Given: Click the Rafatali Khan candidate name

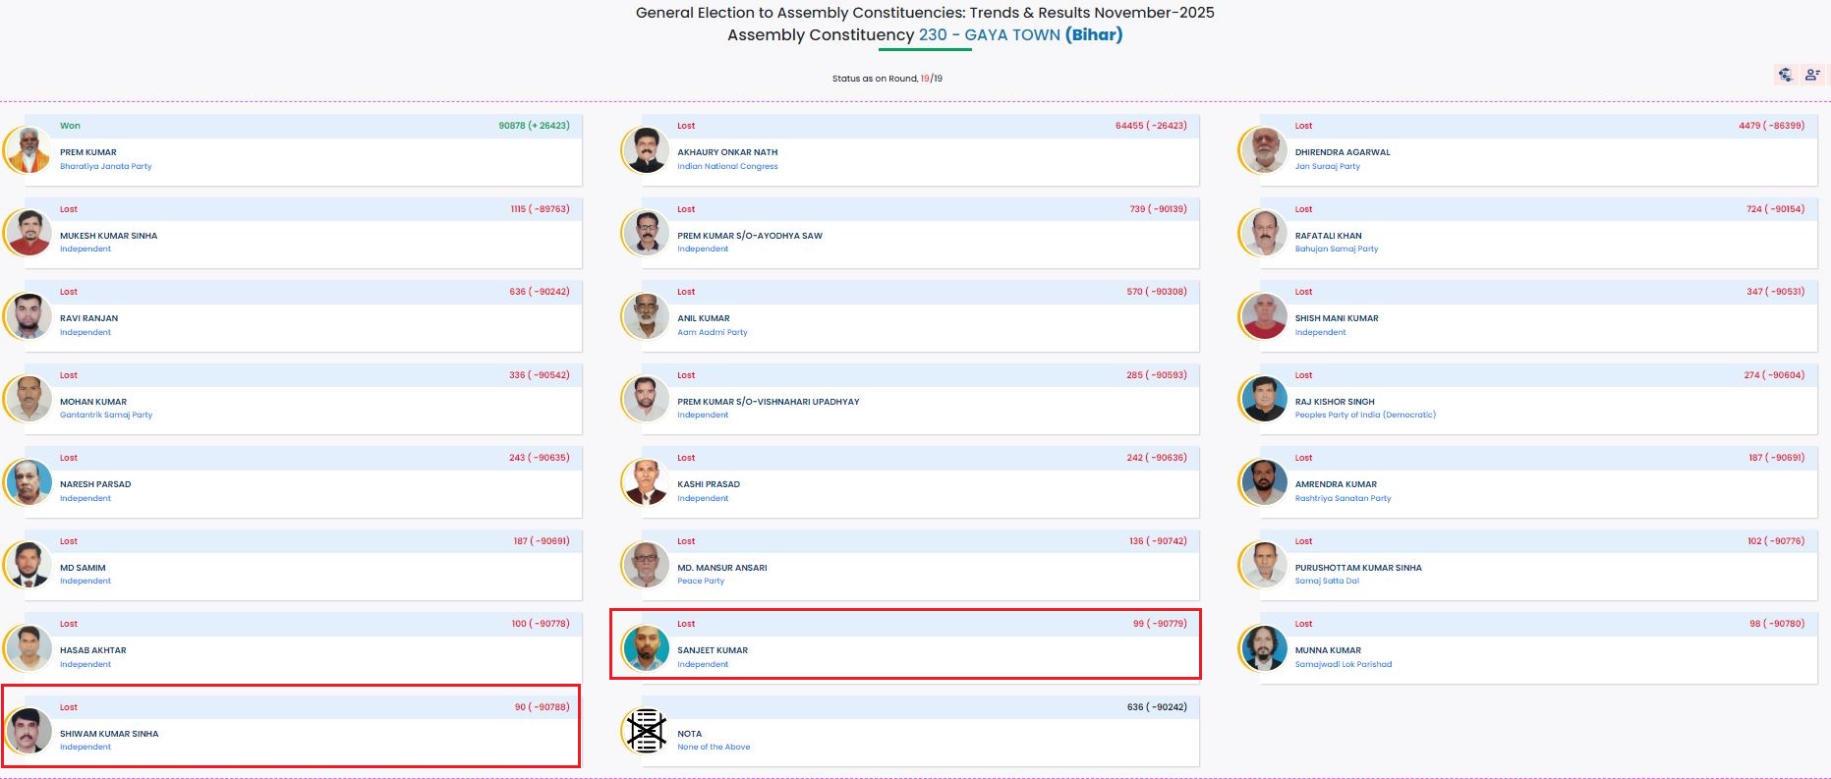Looking at the screenshot, I should 1328,236.
